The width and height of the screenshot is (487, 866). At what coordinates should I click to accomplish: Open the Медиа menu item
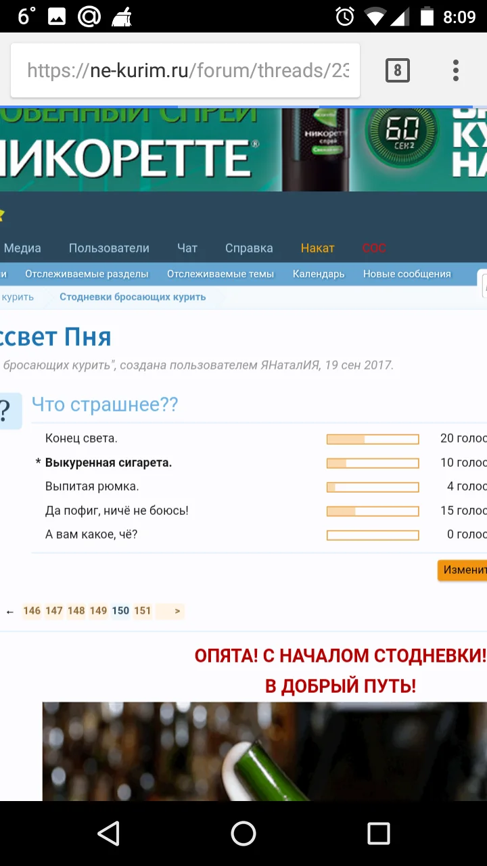(x=22, y=248)
